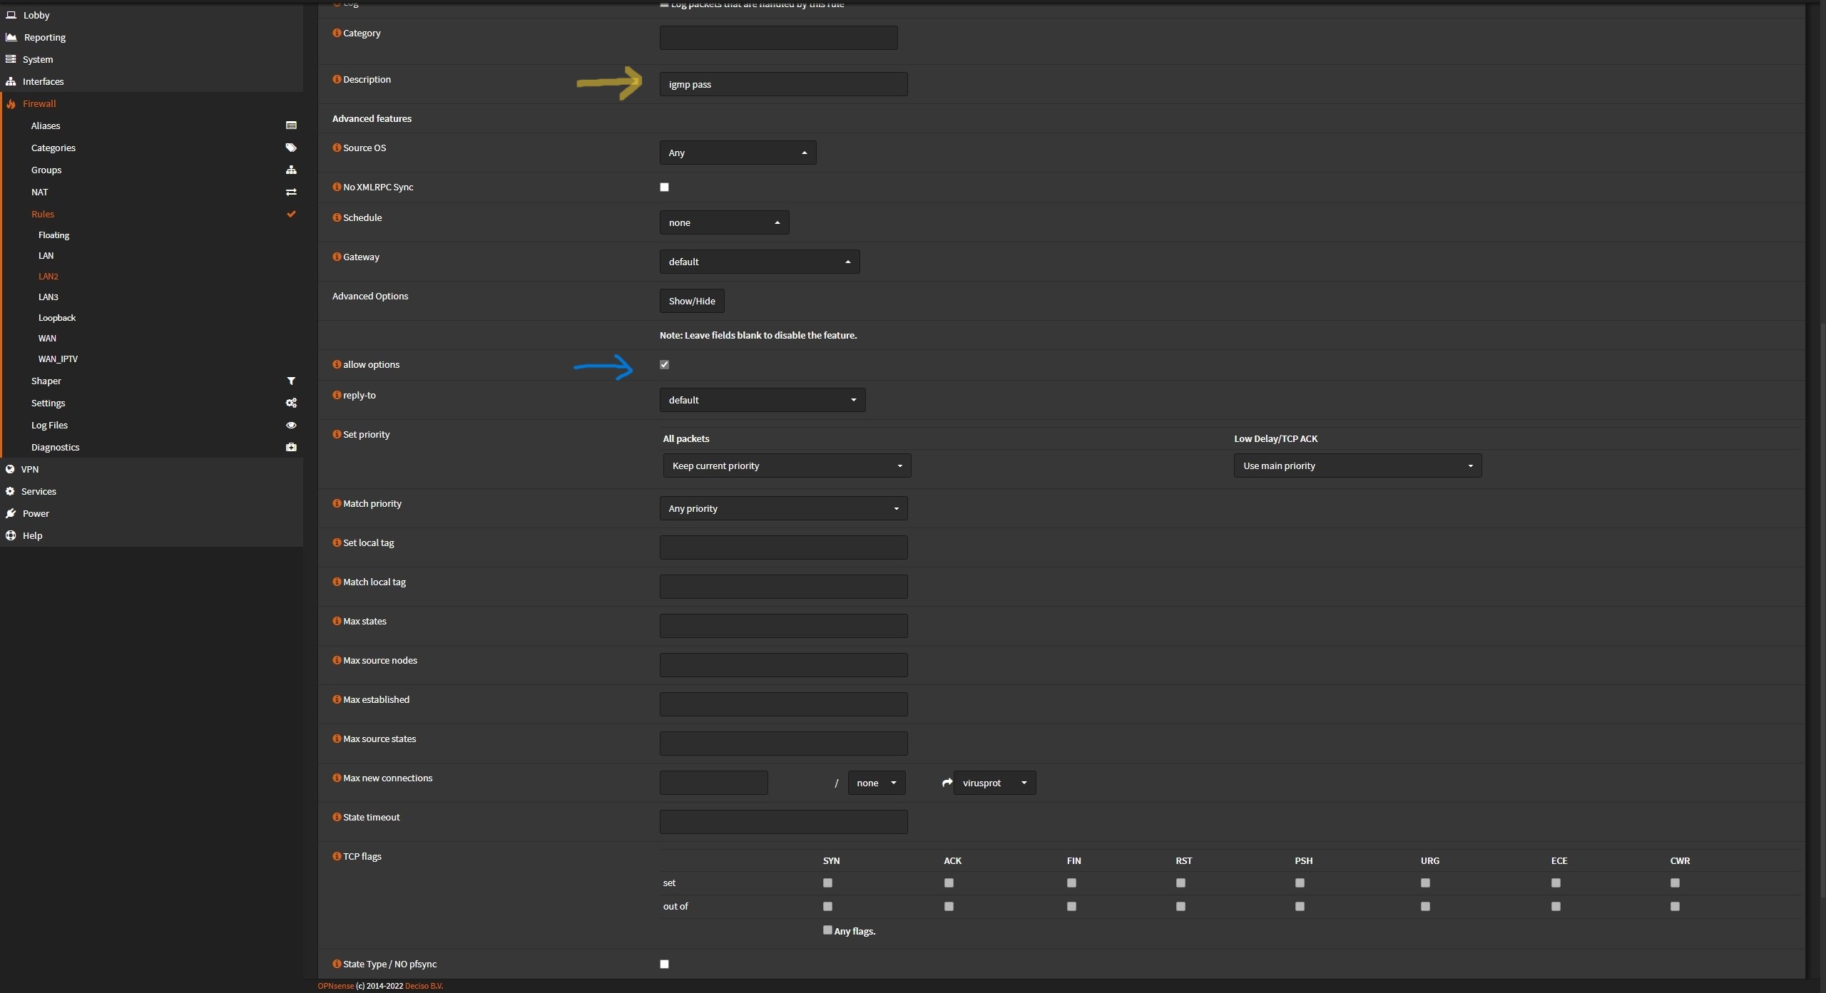Open the Match priority dropdown
The height and width of the screenshot is (993, 1826).
[783, 508]
